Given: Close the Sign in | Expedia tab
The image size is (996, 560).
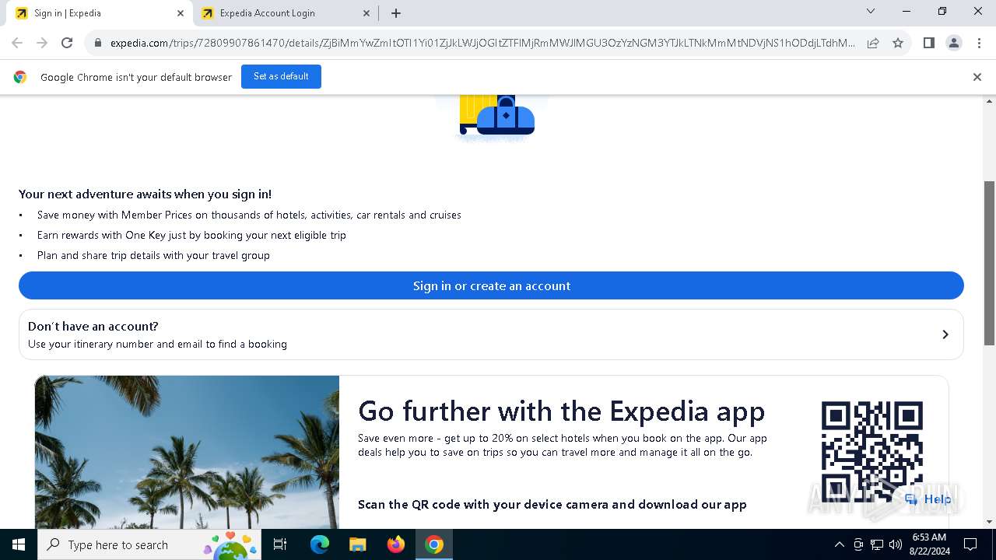Looking at the screenshot, I should 181,13.
